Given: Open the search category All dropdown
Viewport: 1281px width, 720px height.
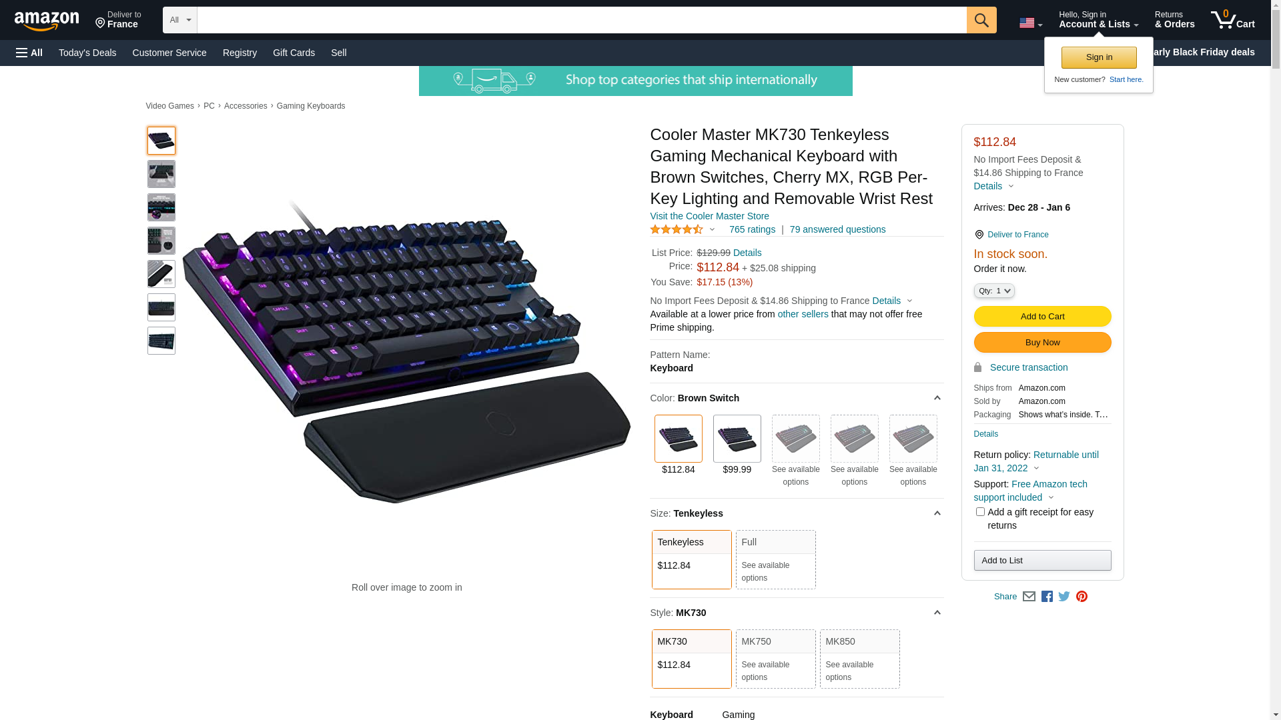Looking at the screenshot, I should pos(180,20).
